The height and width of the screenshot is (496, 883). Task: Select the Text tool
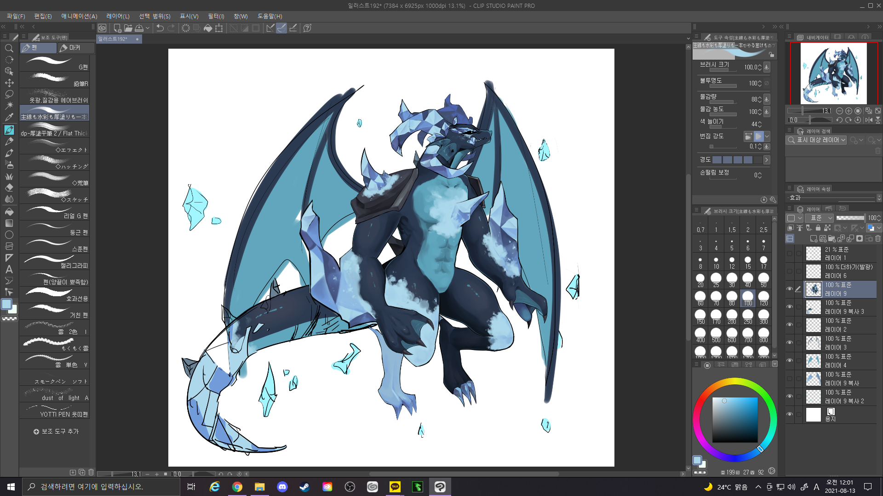tap(9, 270)
